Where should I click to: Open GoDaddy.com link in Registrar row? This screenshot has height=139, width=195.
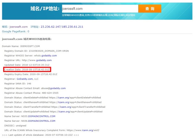coord(25,79)
